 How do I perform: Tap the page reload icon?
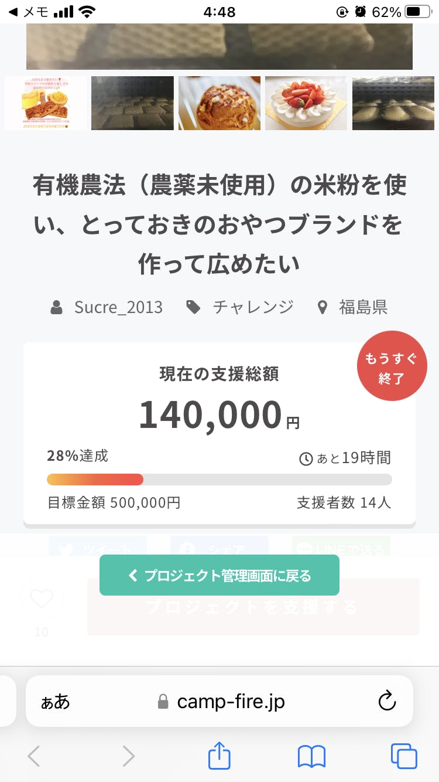387,701
